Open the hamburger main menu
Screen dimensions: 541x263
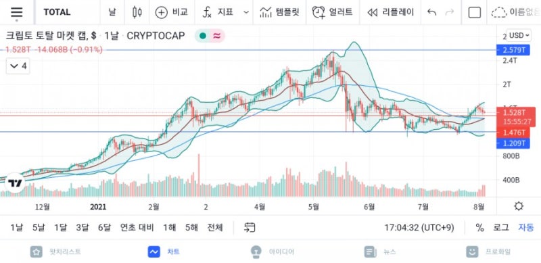tap(16, 12)
